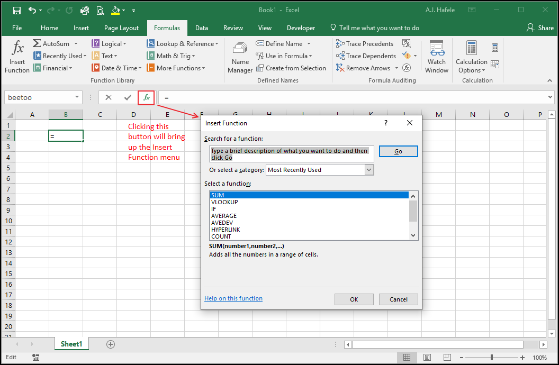The width and height of the screenshot is (559, 365).
Task: Click Create from Selection
Action: pos(291,68)
